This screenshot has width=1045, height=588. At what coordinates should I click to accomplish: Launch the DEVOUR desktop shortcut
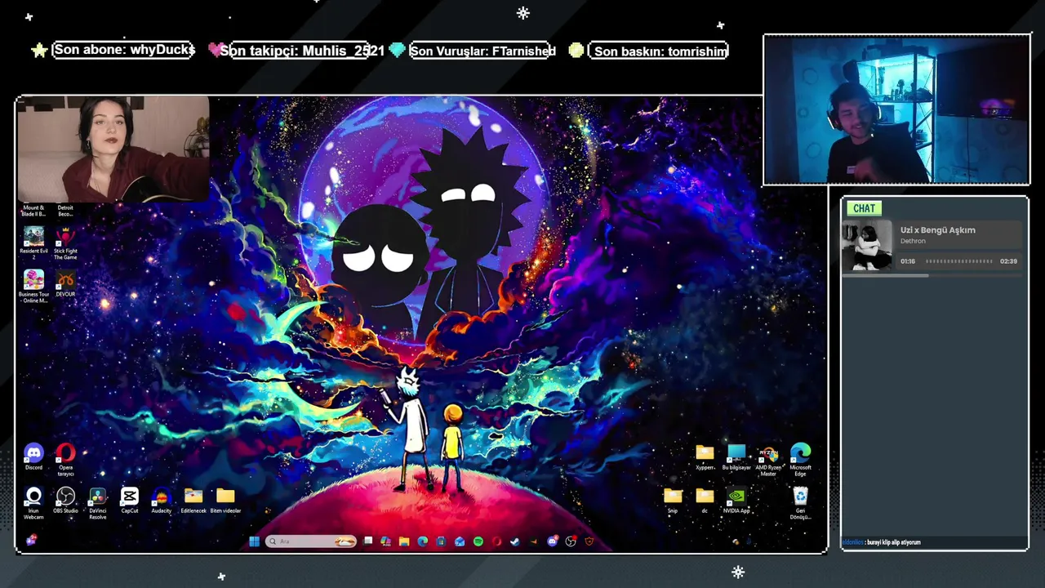click(65, 283)
